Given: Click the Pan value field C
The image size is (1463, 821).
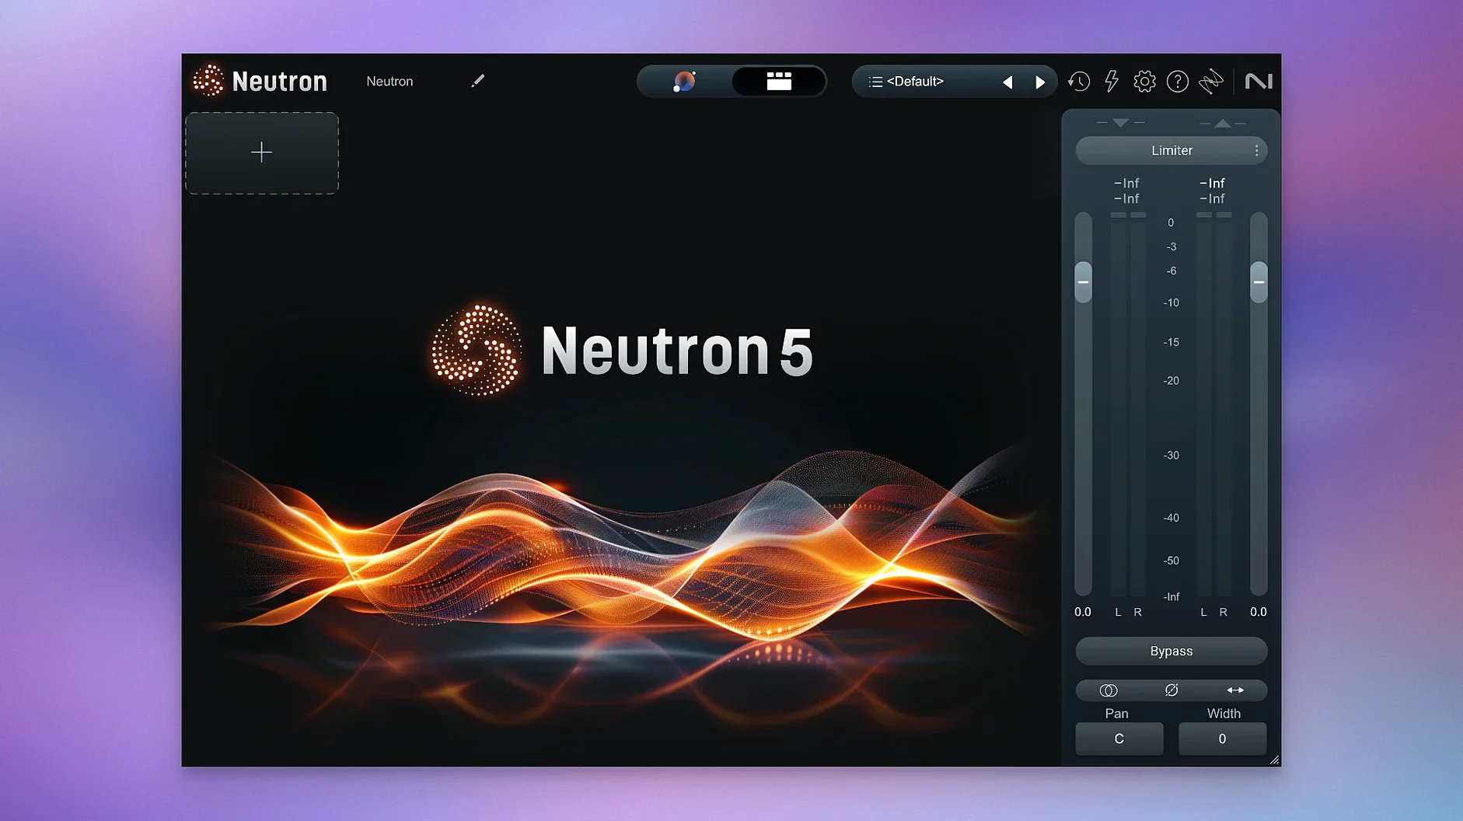Looking at the screenshot, I should point(1119,739).
